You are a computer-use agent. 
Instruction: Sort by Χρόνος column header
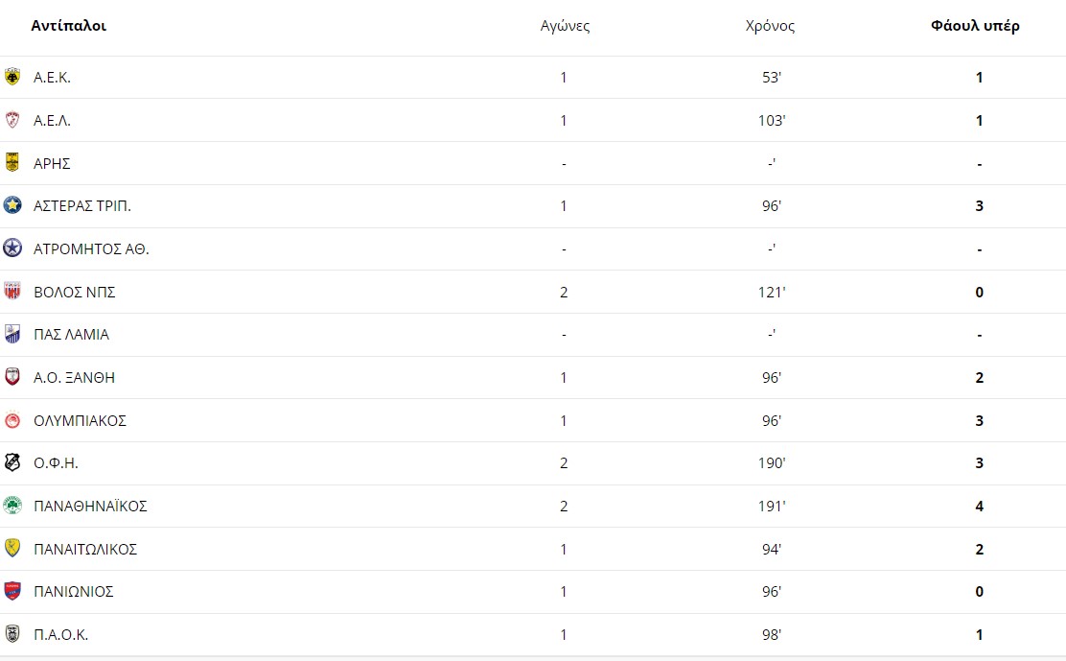tap(771, 26)
